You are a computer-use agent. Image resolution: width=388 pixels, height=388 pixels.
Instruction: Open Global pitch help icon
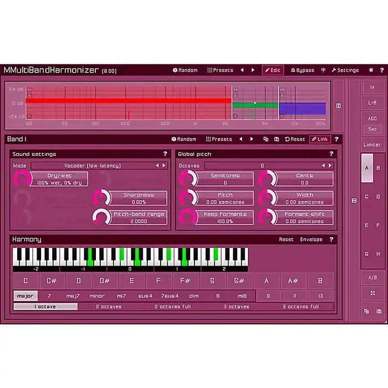click(x=331, y=154)
